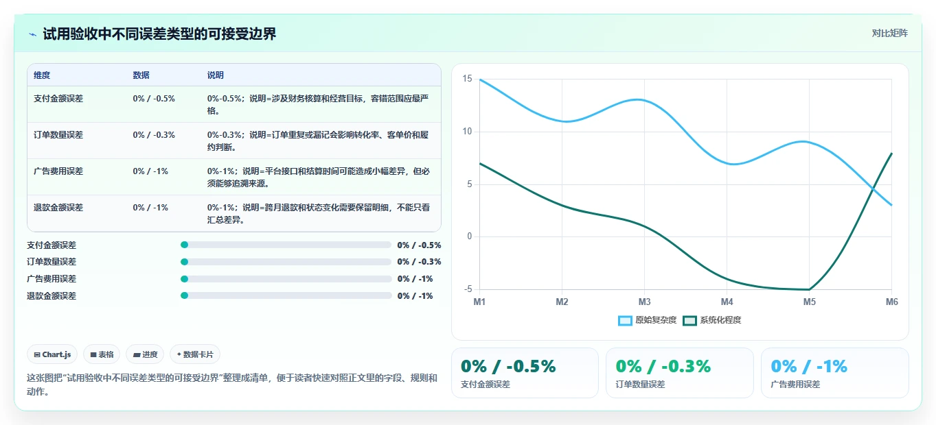
Task: Click the 0% / -0.5% progress bar value
Action: (x=419, y=245)
